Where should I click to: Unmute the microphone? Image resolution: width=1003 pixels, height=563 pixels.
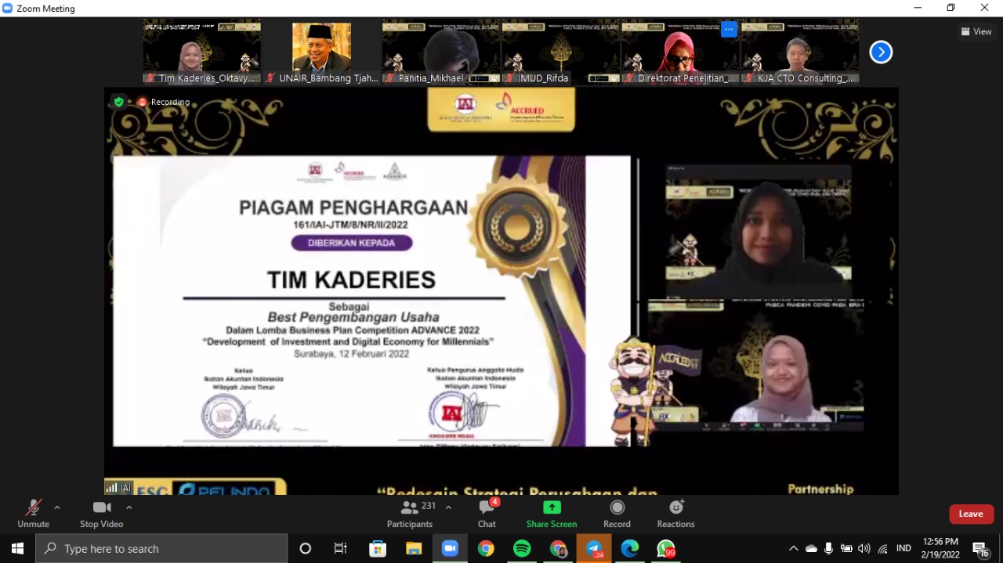(33, 508)
